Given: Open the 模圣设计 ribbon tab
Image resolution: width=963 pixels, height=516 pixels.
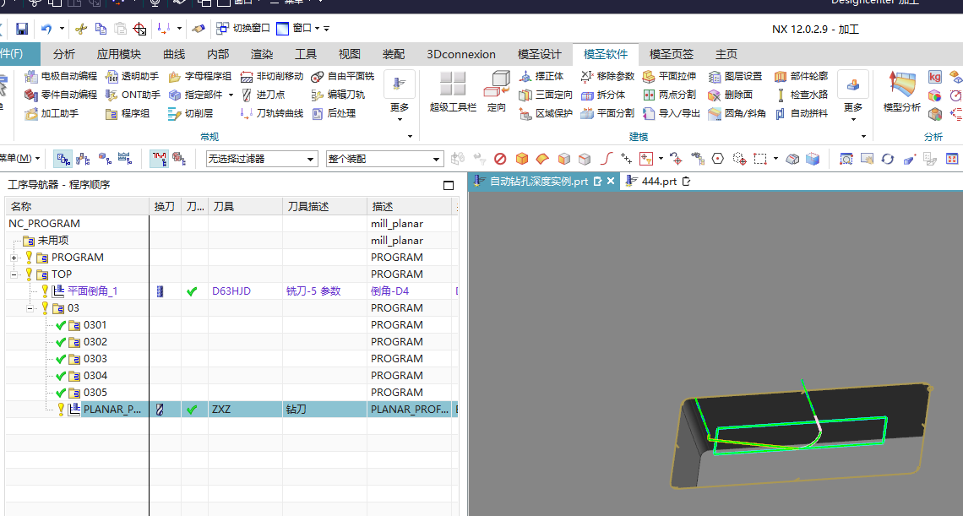Looking at the screenshot, I should pos(540,54).
